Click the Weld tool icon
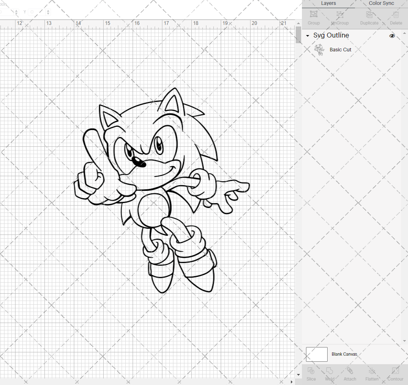Image resolution: width=408 pixels, height=385 pixels. tap(330, 370)
